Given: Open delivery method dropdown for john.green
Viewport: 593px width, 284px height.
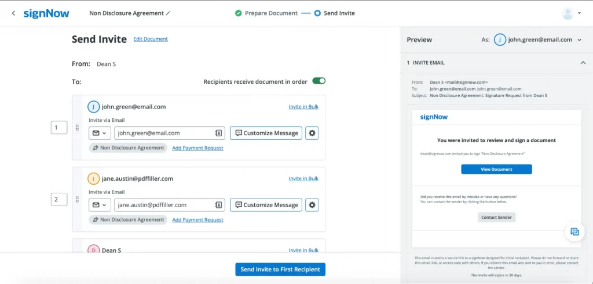Looking at the screenshot, I should tap(100, 133).
